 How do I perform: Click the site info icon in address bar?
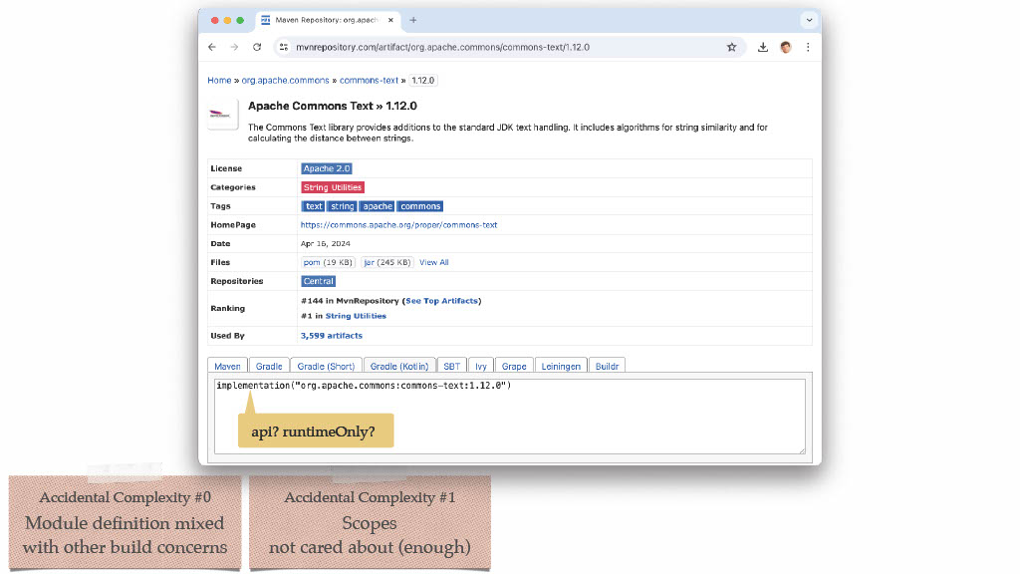[284, 47]
